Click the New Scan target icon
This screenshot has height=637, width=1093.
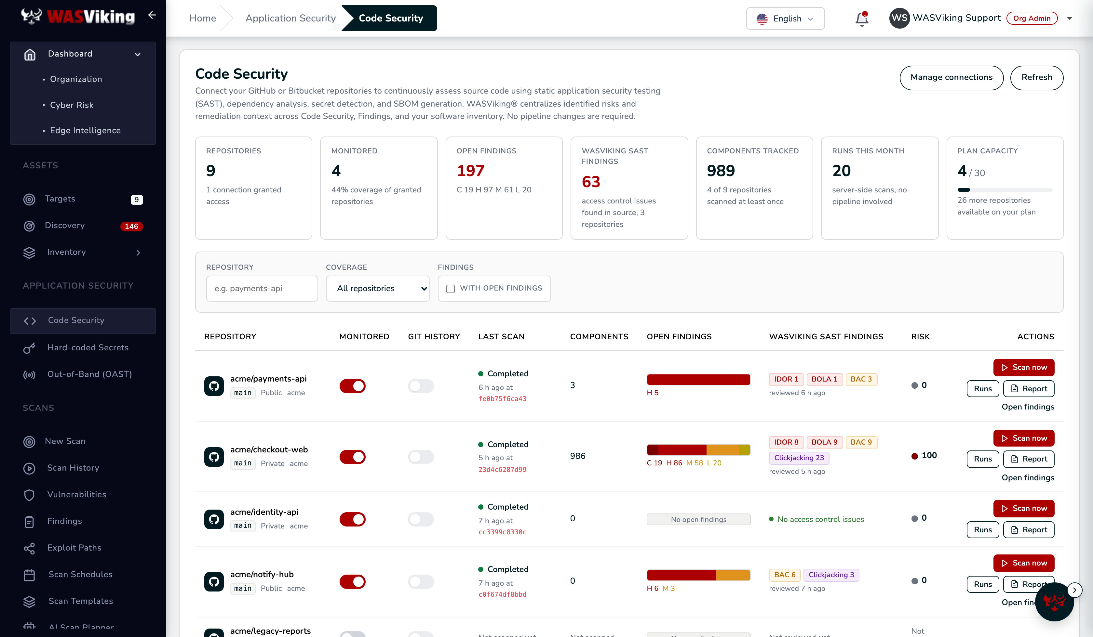(29, 442)
